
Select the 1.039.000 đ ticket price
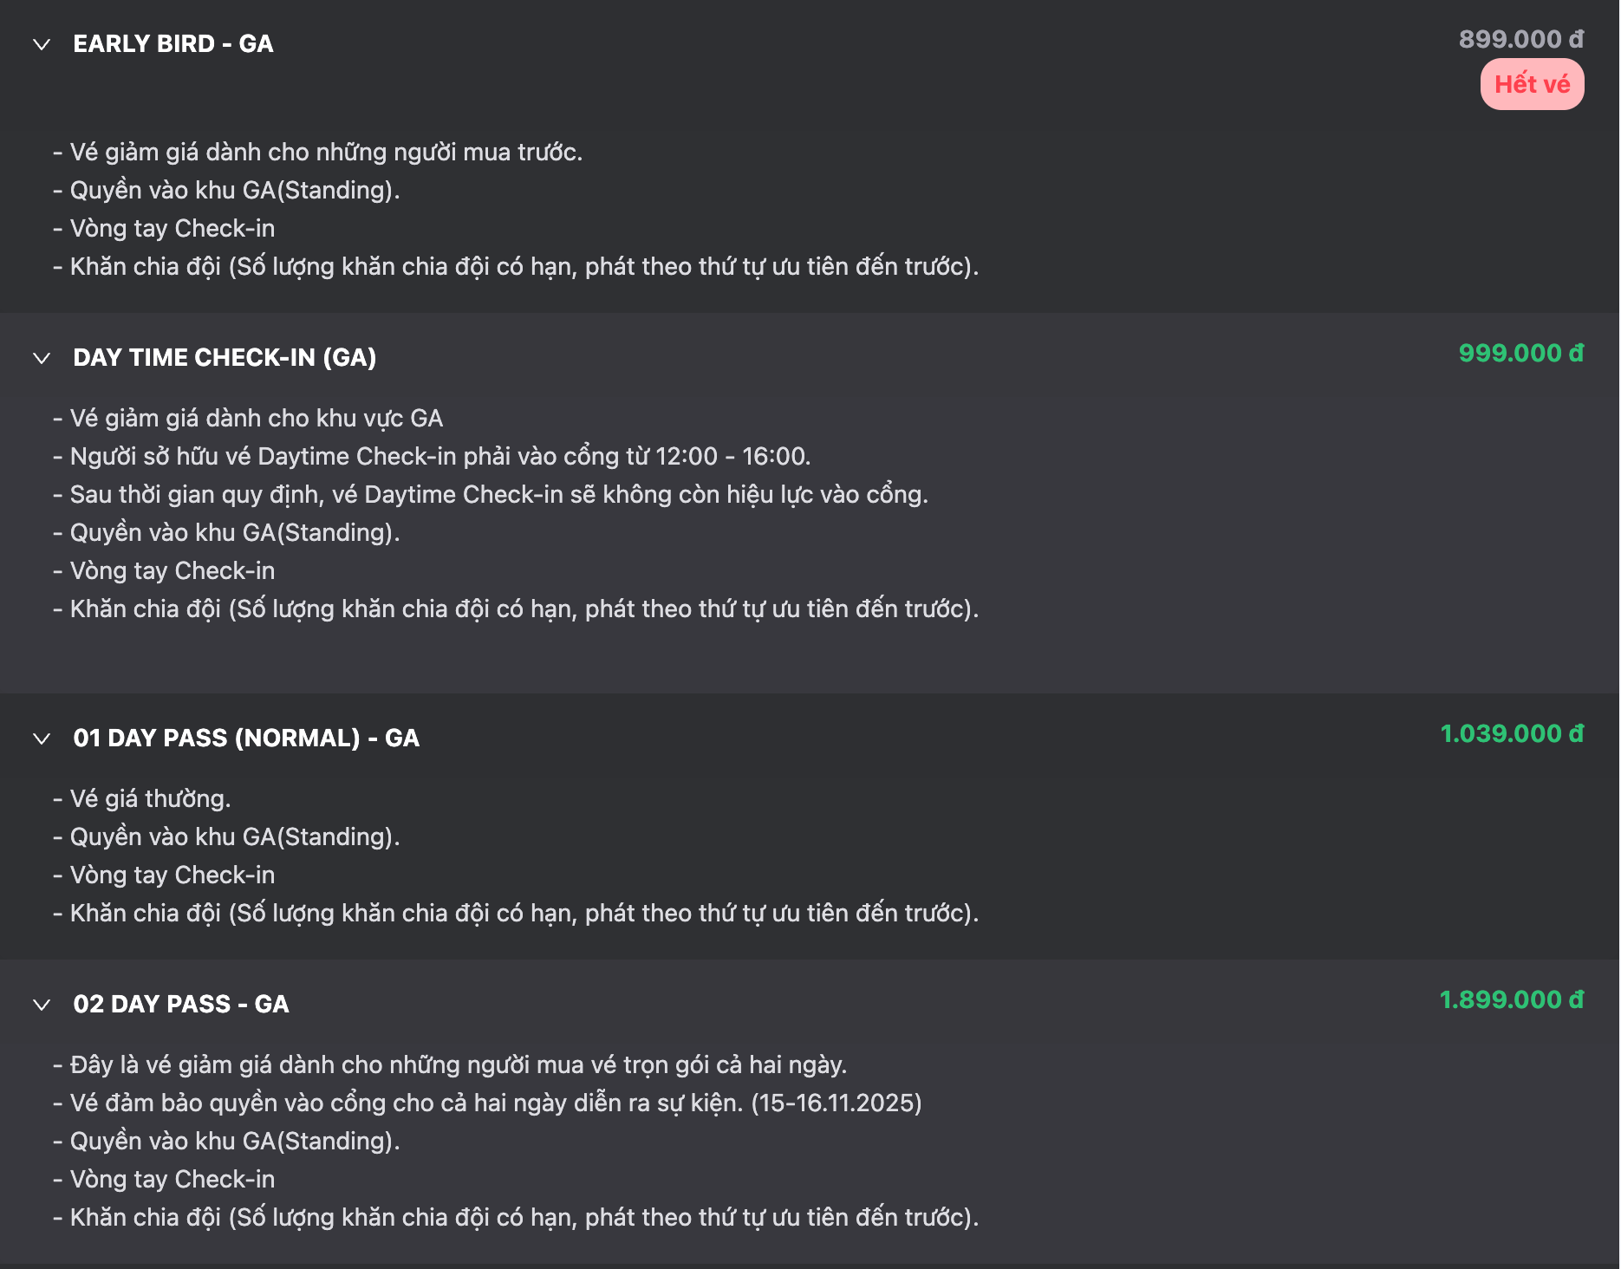pos(1511,734)
